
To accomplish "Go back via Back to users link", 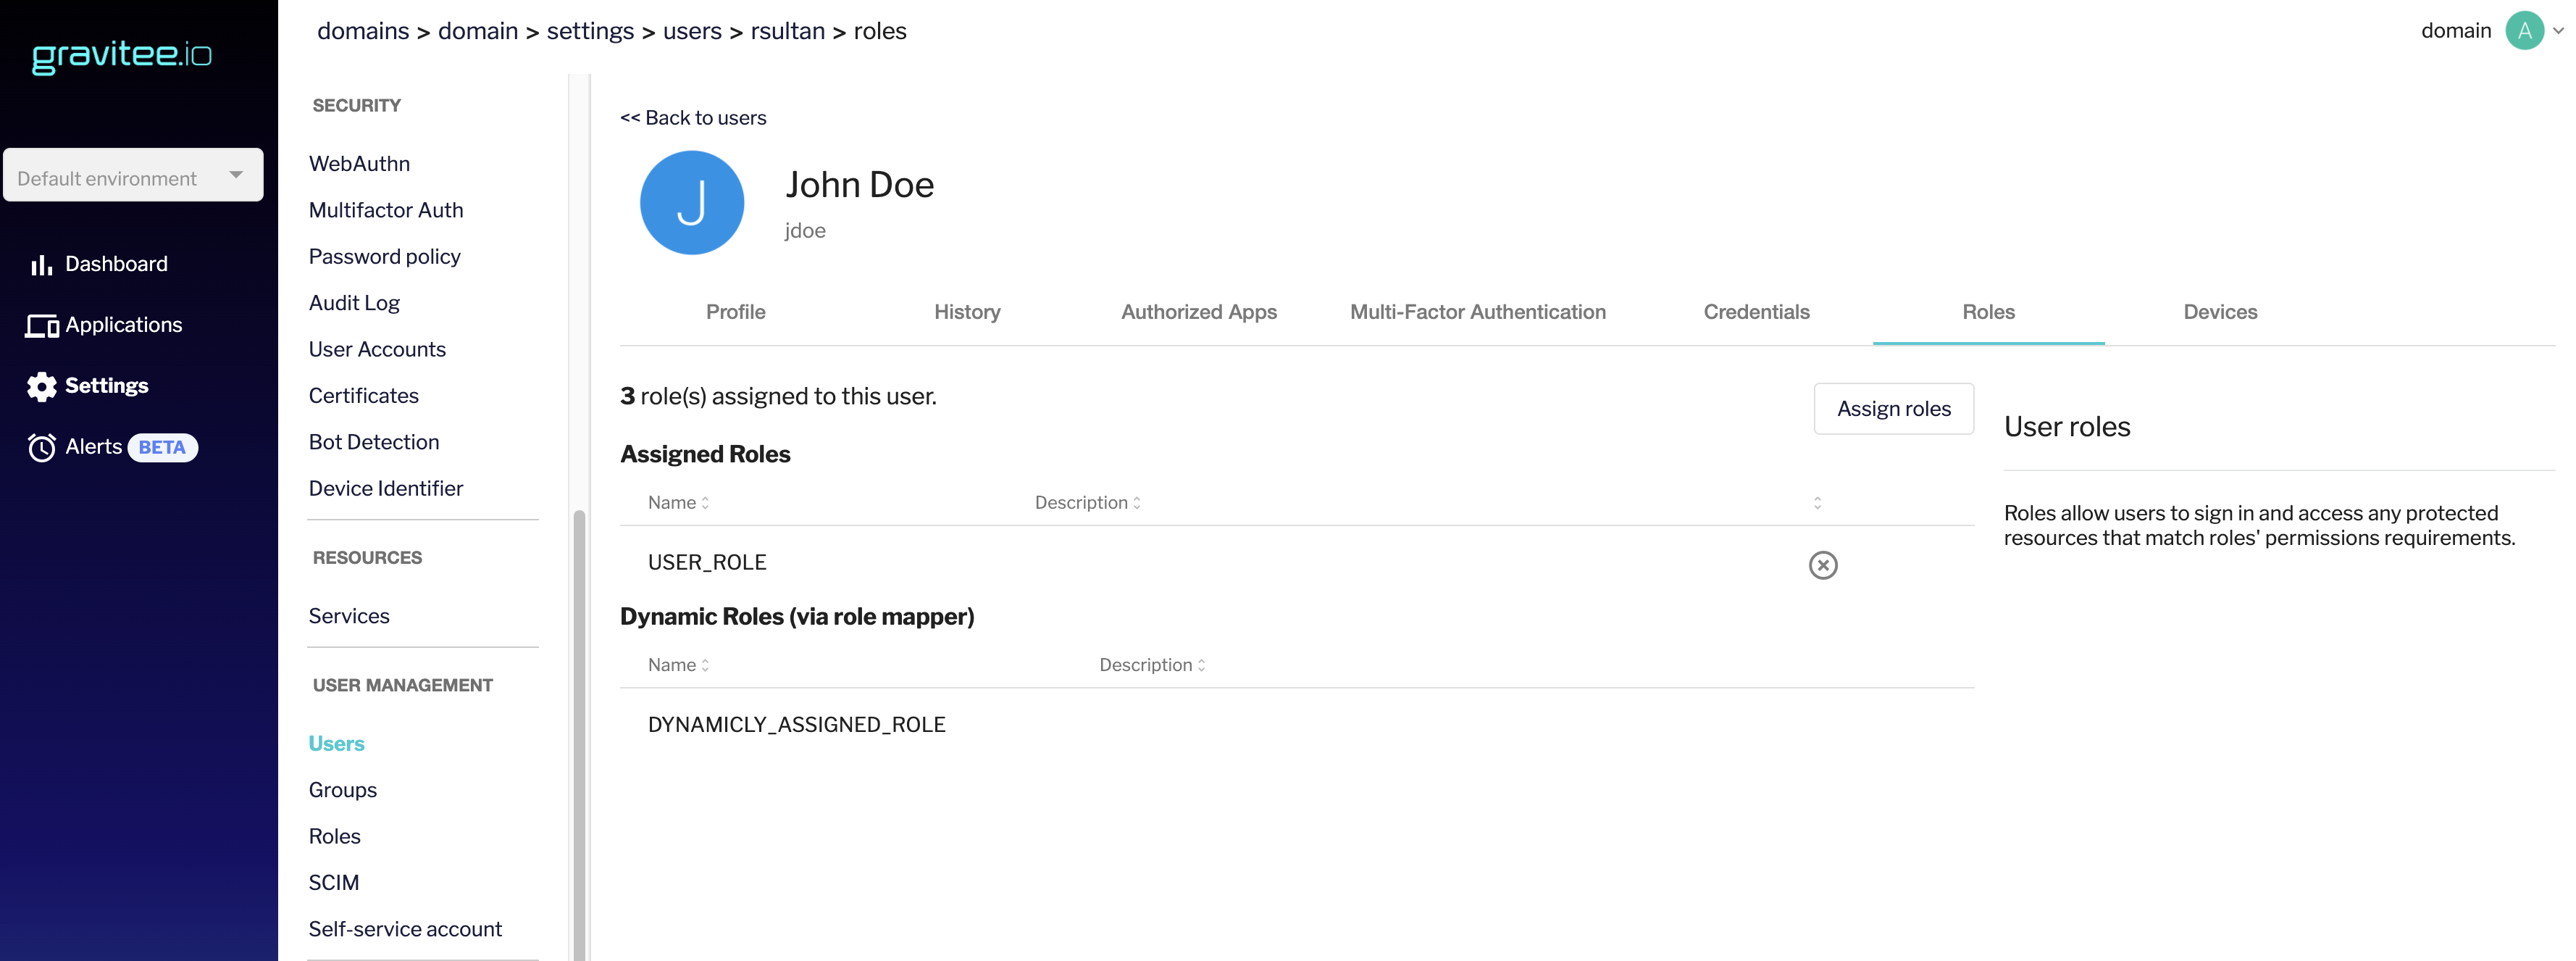I will coord(693,118).
